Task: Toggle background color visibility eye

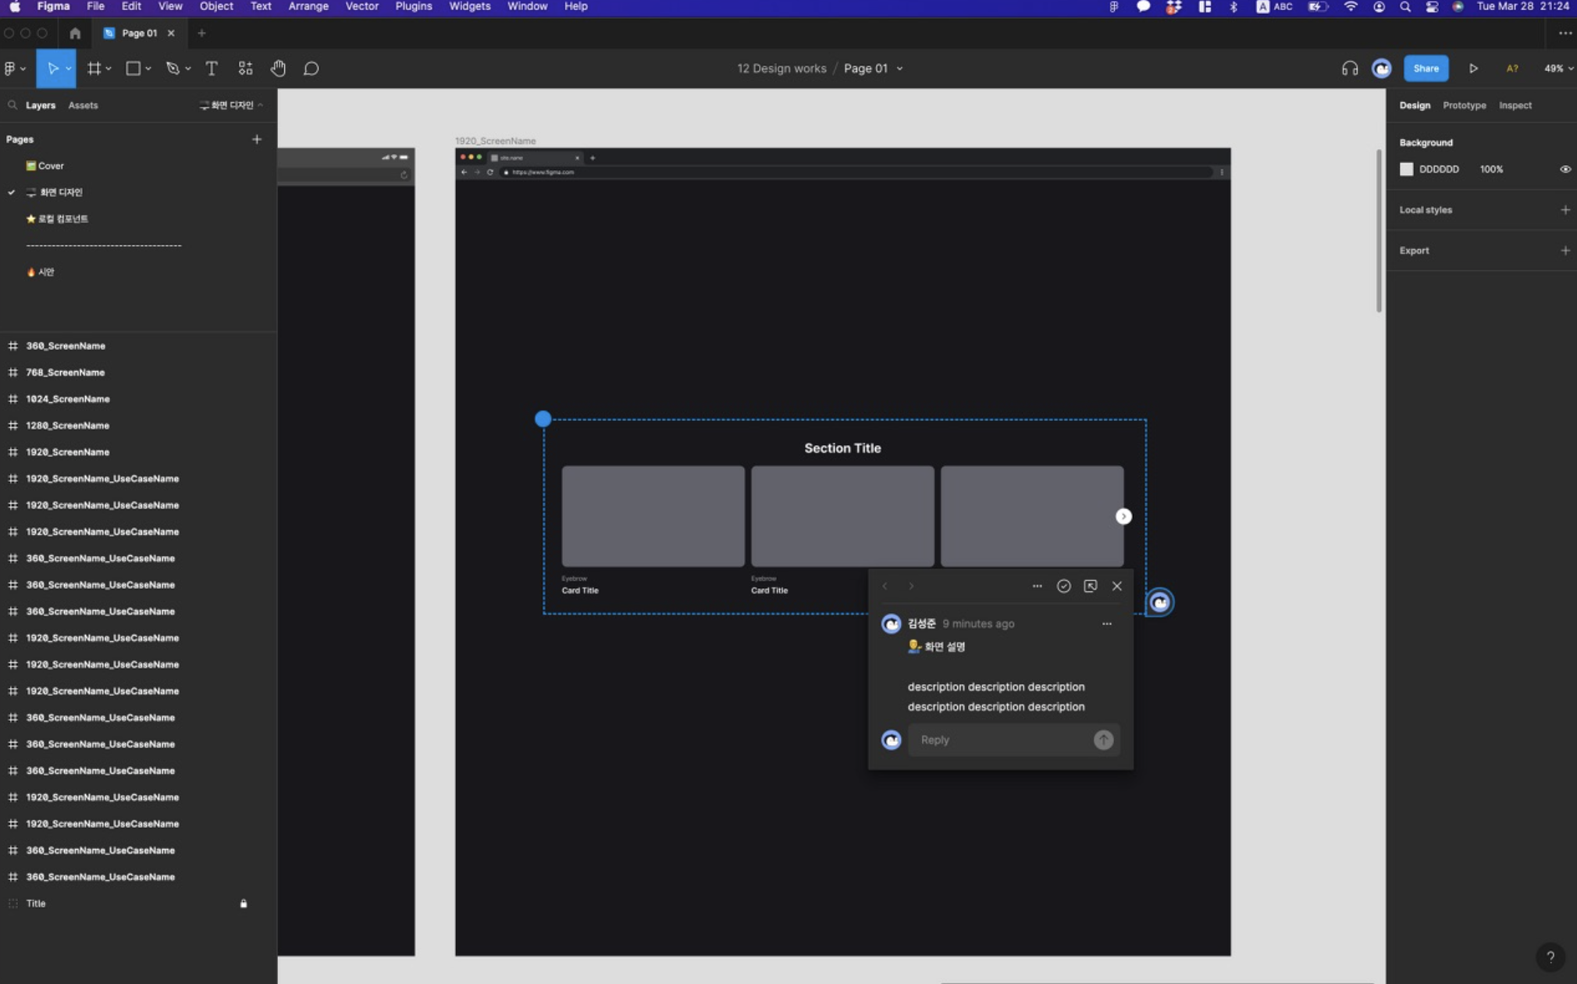Action: [x=1565, y=169]
